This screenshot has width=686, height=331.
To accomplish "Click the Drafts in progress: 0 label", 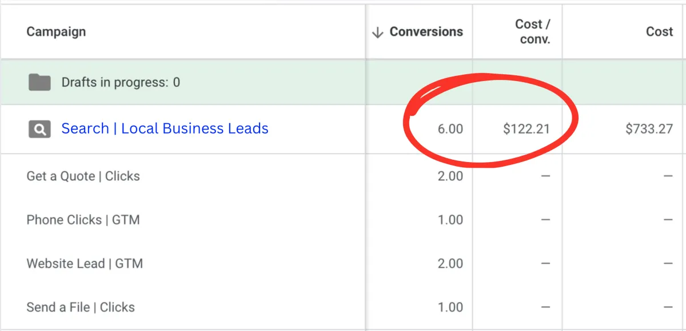I will (121, 83).
